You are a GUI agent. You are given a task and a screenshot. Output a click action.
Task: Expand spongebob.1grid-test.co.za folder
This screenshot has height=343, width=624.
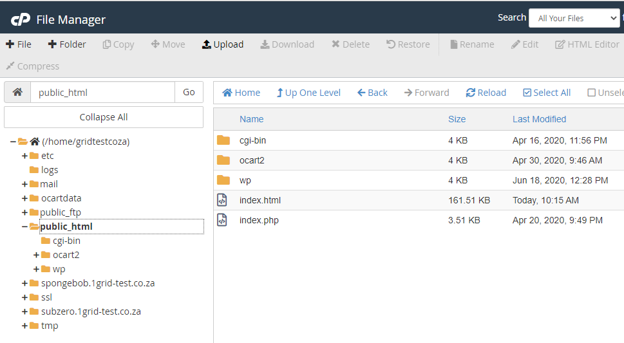(x=24, y=283)
